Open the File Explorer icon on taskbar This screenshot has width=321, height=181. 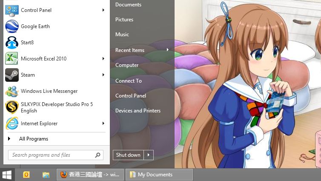pos(46,175)
